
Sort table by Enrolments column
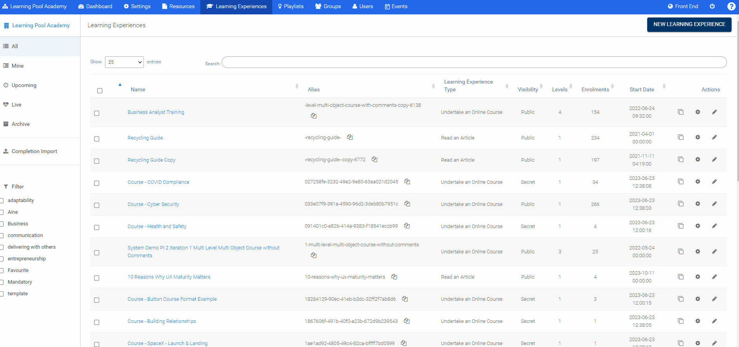pos(595,89)
